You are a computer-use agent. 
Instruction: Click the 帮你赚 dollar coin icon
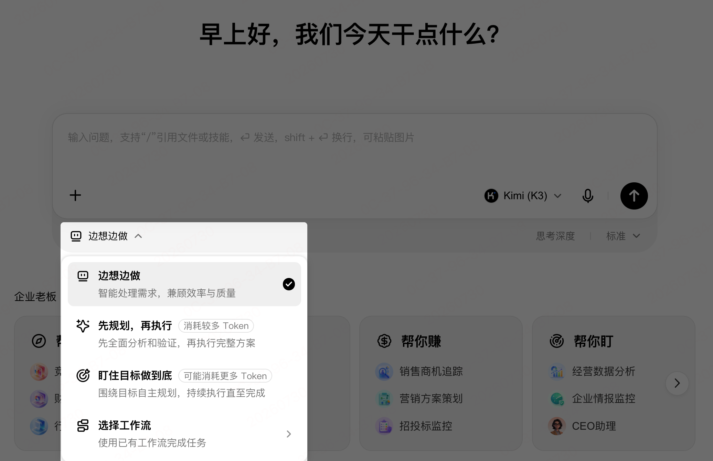384,341
